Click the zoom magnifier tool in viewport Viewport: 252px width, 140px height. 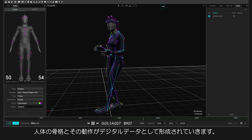click(x=123, y=6)
